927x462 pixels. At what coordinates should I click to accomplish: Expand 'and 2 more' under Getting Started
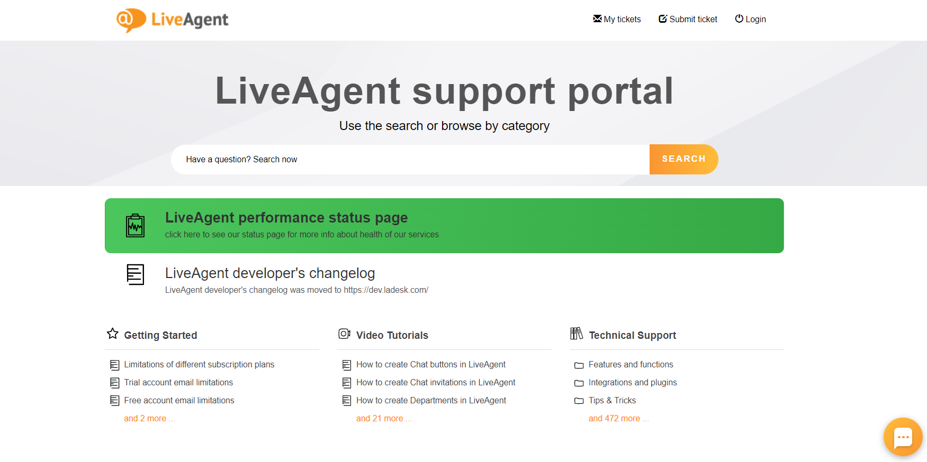pos(149,418)
